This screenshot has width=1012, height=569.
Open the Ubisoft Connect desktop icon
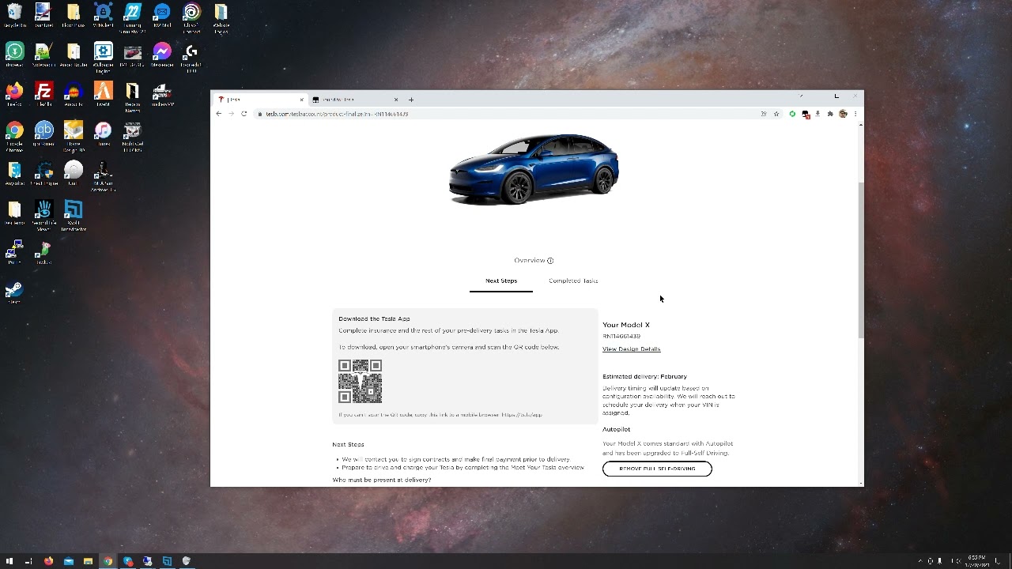coord(191,17)
